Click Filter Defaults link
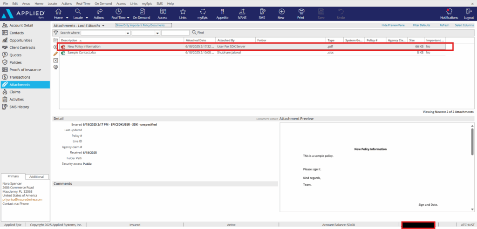The width and height of the screenshot is (477, 229). tap(422, 25)
